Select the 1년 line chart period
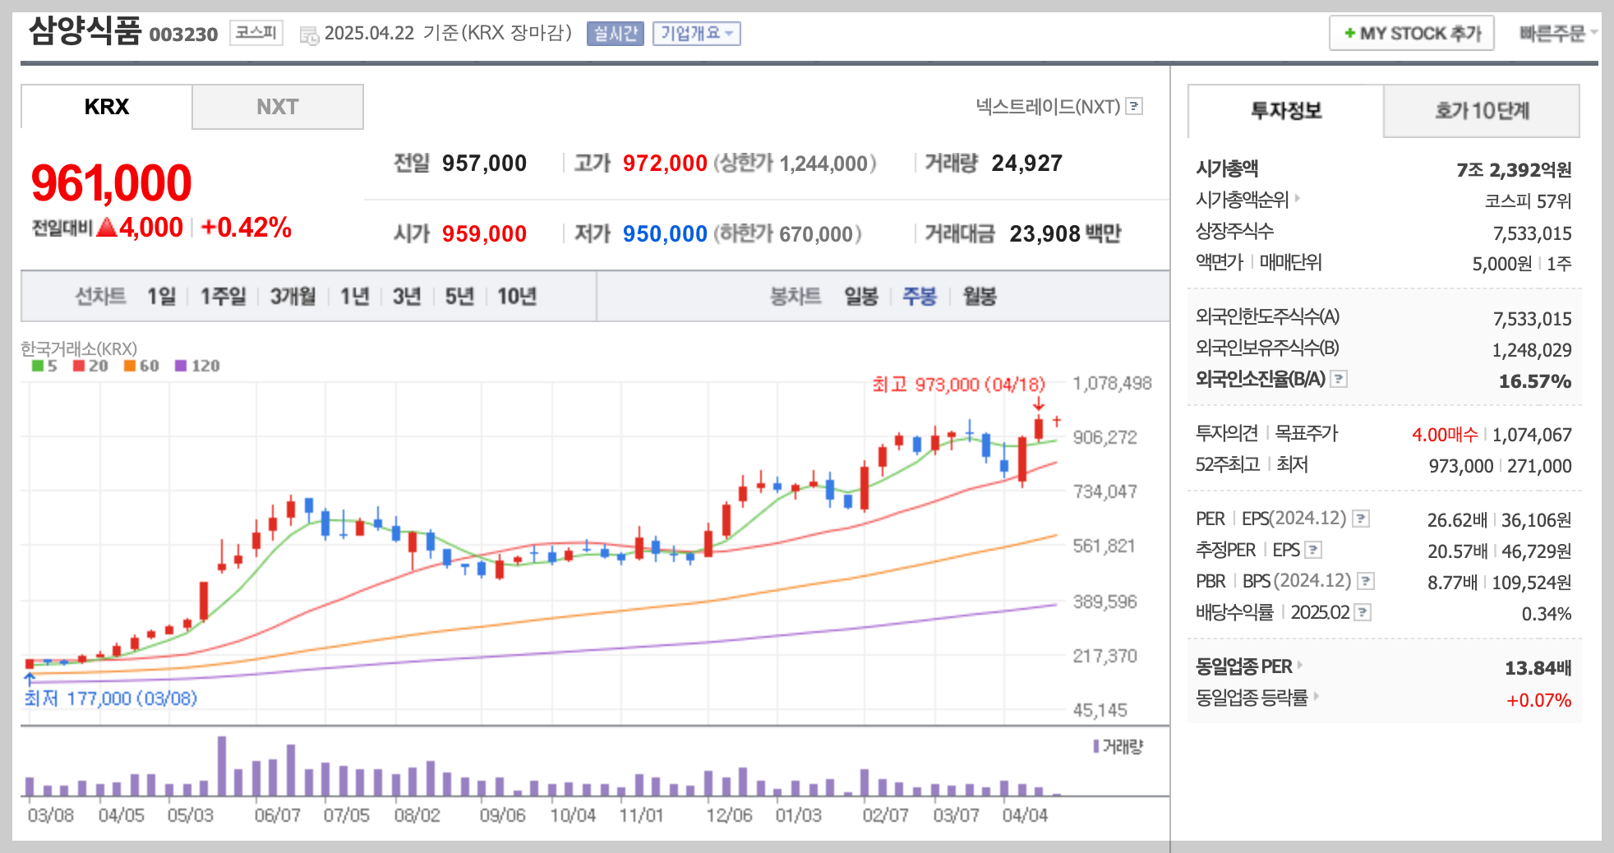Viewport: 1614px width, 853px height. (355, 296)
